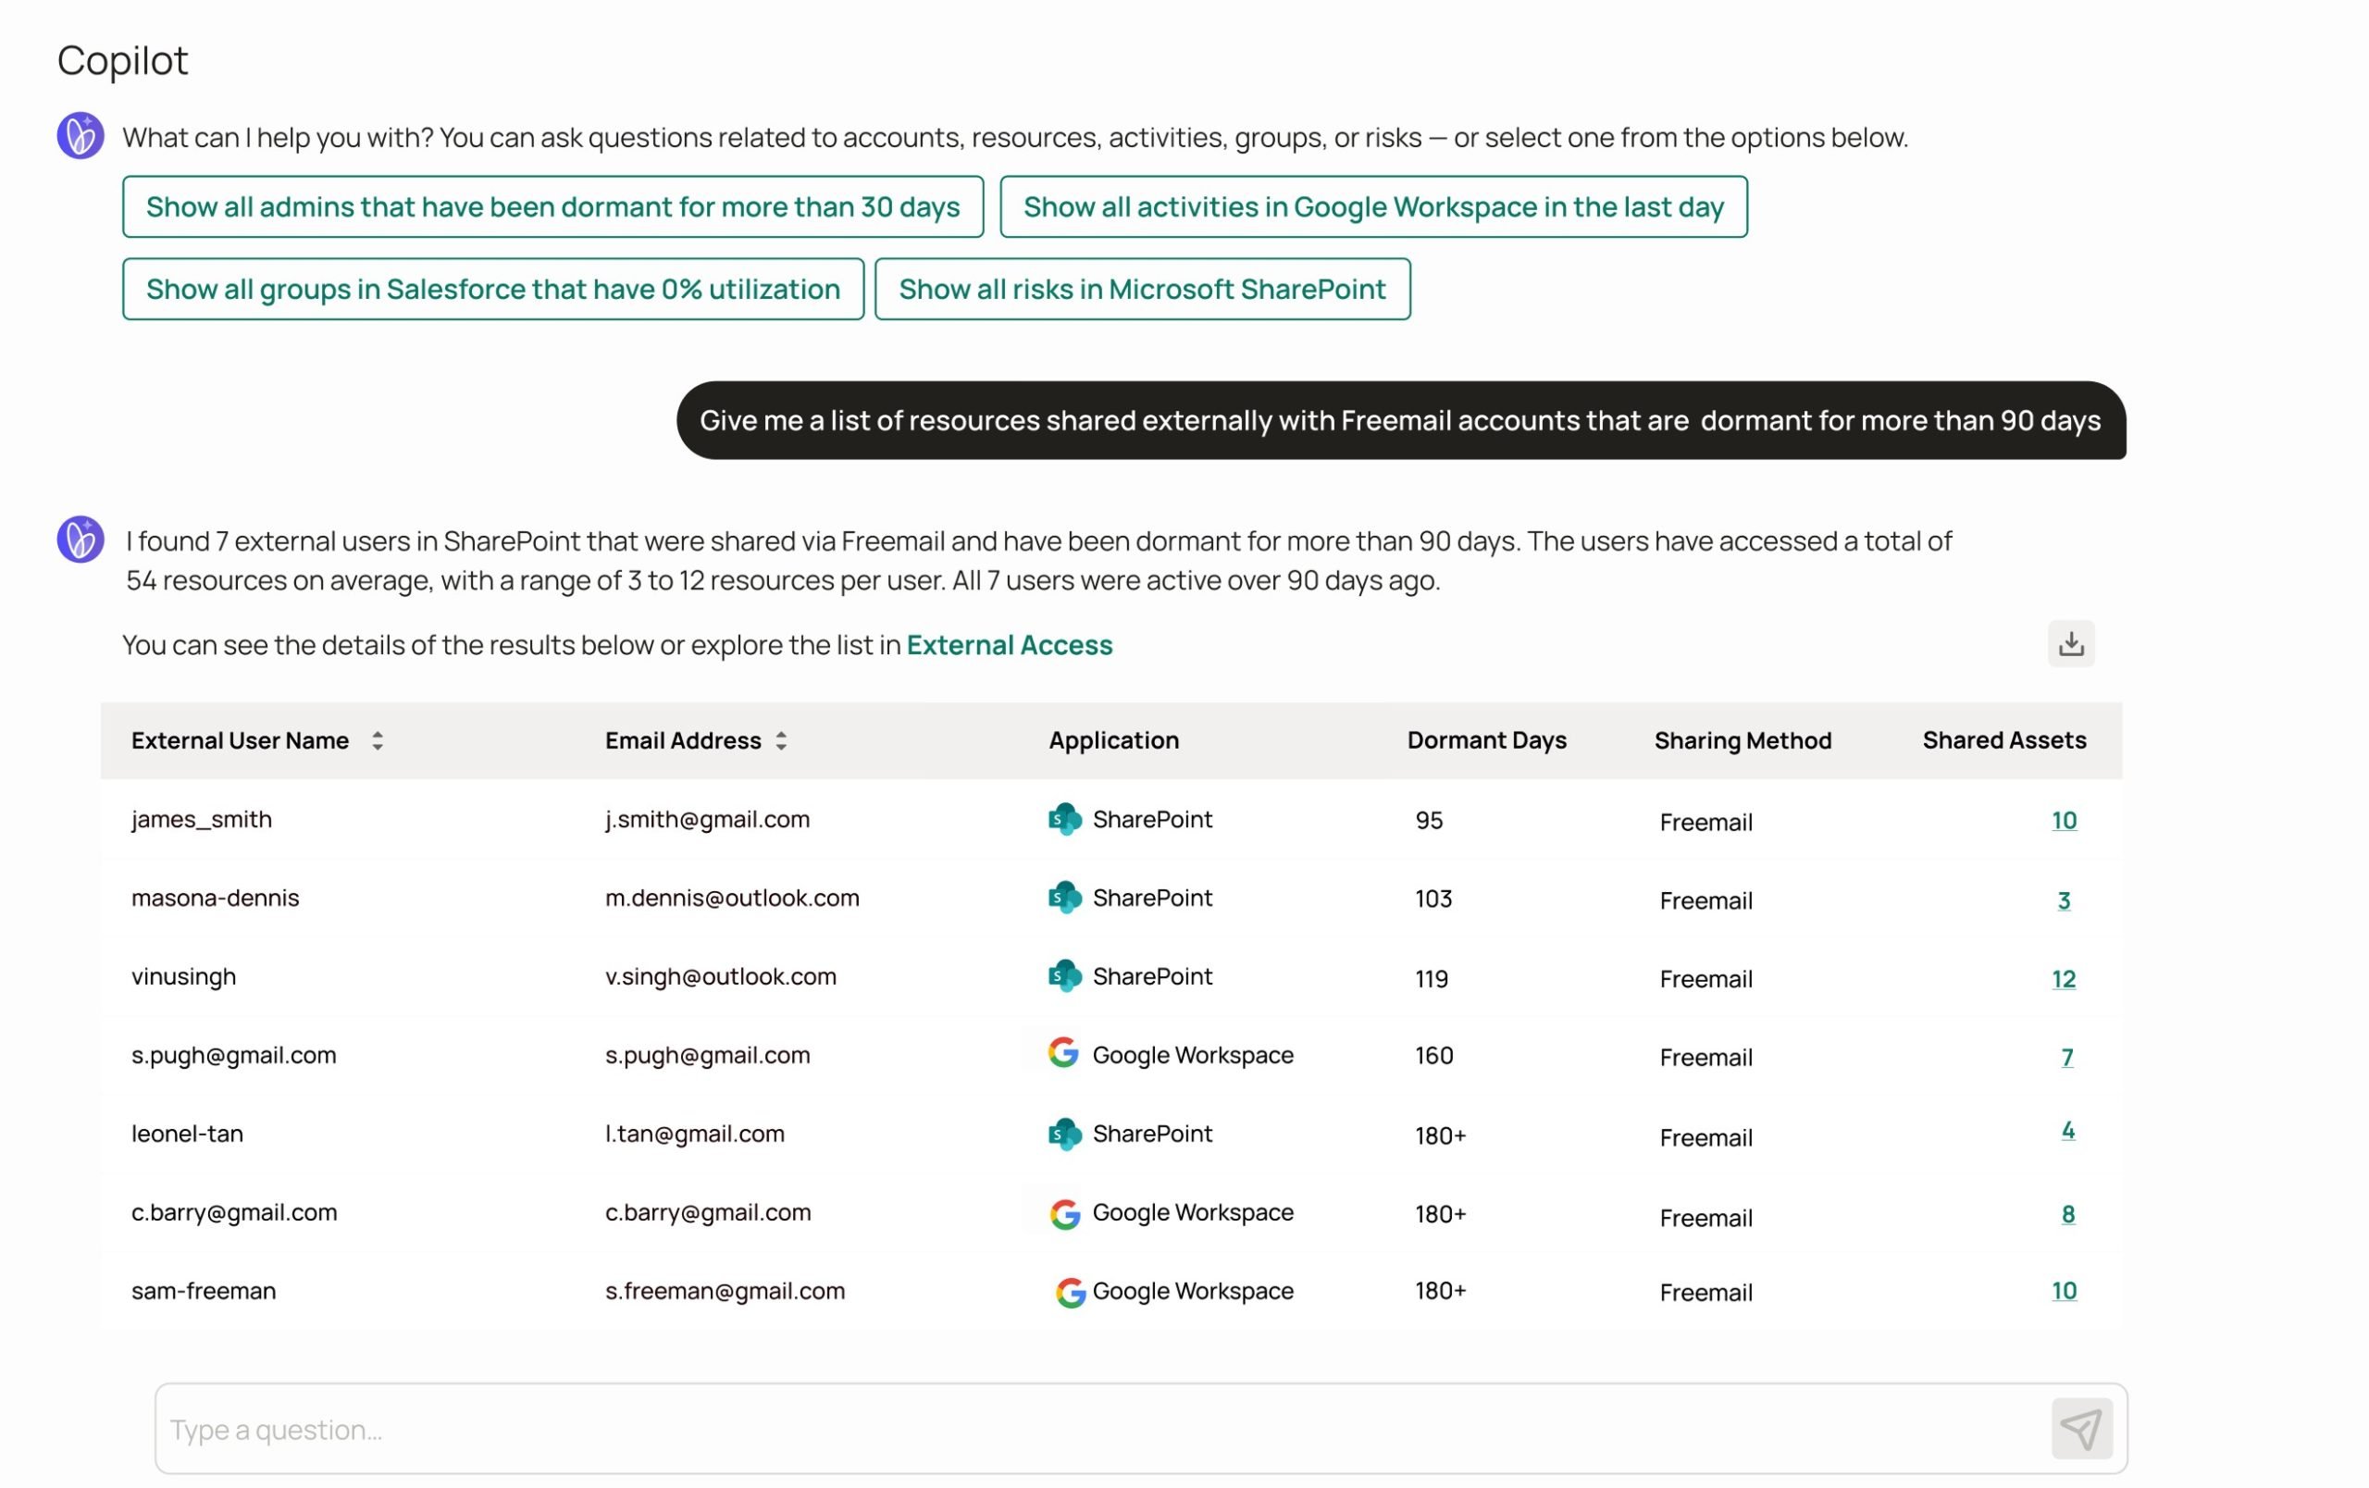
Task: Select sam-freeman user name cell
Action: (x=204, y=1291)
